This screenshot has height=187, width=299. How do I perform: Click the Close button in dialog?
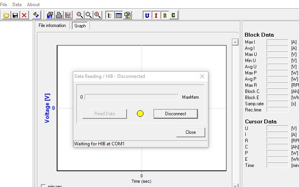point(191,132)
